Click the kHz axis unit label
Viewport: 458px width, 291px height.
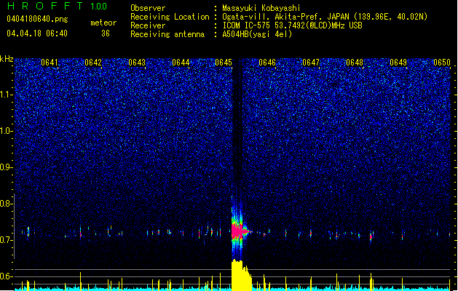coord(7,60)
